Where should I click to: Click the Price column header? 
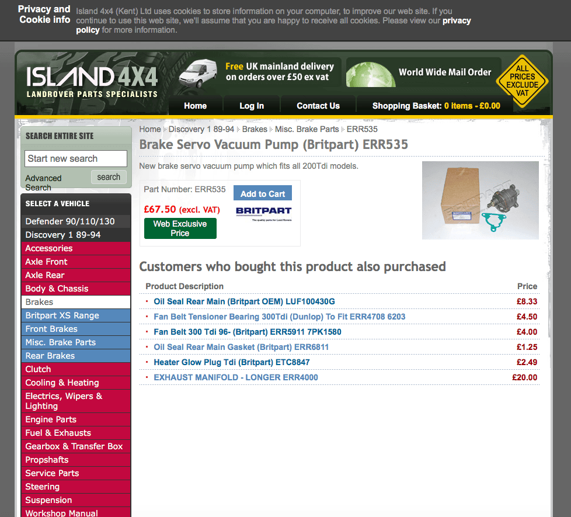[x=527, y=286]
